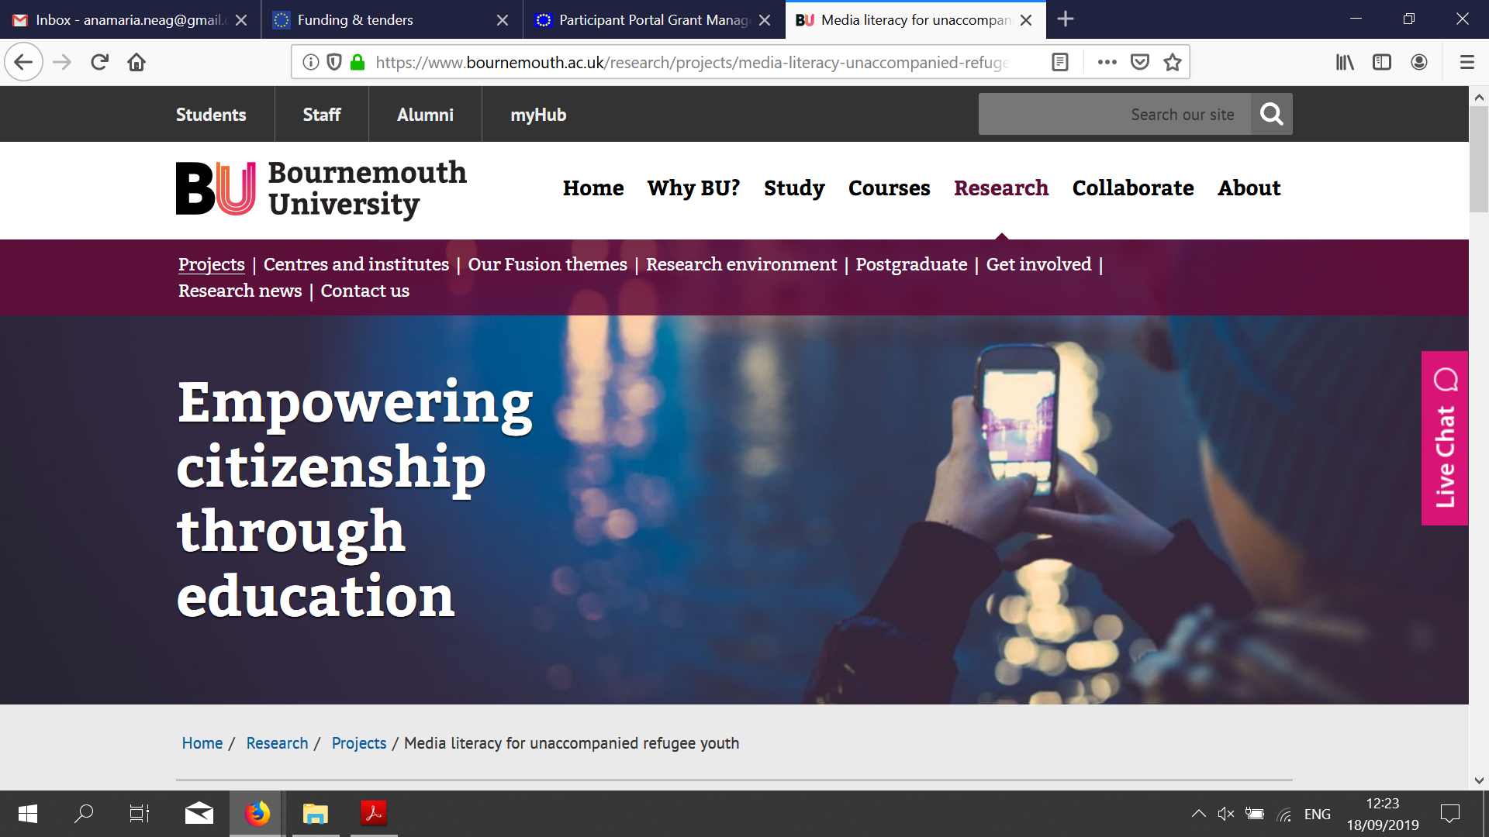
Task: Show hidden system tray icons
Action: point(1198,814)
